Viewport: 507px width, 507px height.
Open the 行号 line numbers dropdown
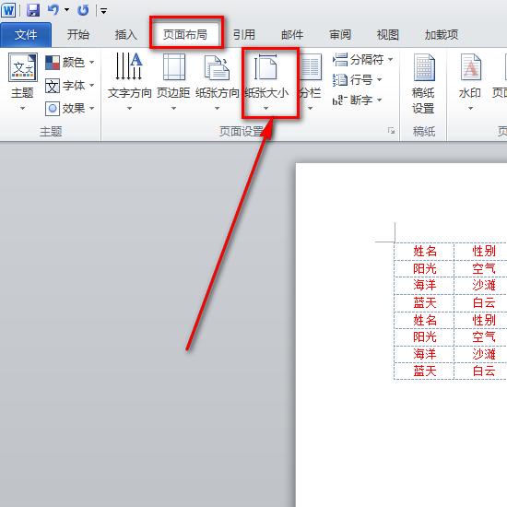click(x=358, y=80)
